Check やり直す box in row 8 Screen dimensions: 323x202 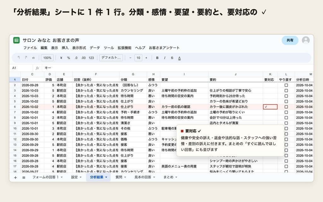click(x=286, y=117)
